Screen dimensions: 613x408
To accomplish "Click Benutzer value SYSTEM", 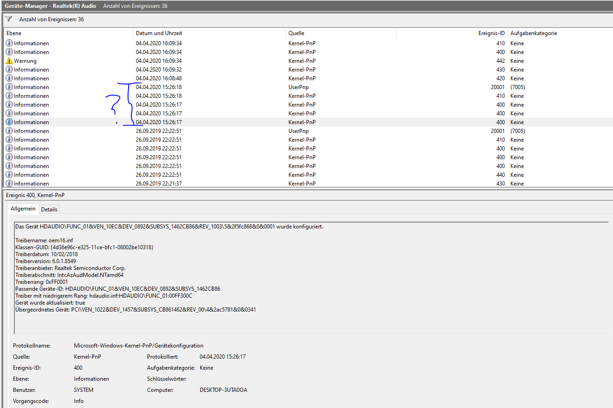I will (84, 390).
